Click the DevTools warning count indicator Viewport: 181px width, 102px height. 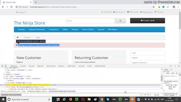pyautogui.click(x=171, y=66)
